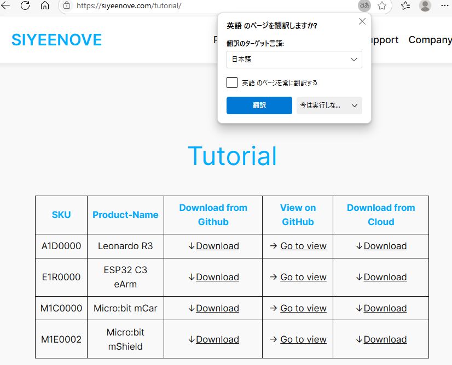Open the target language dropdown 日本語

coord(294,60)
